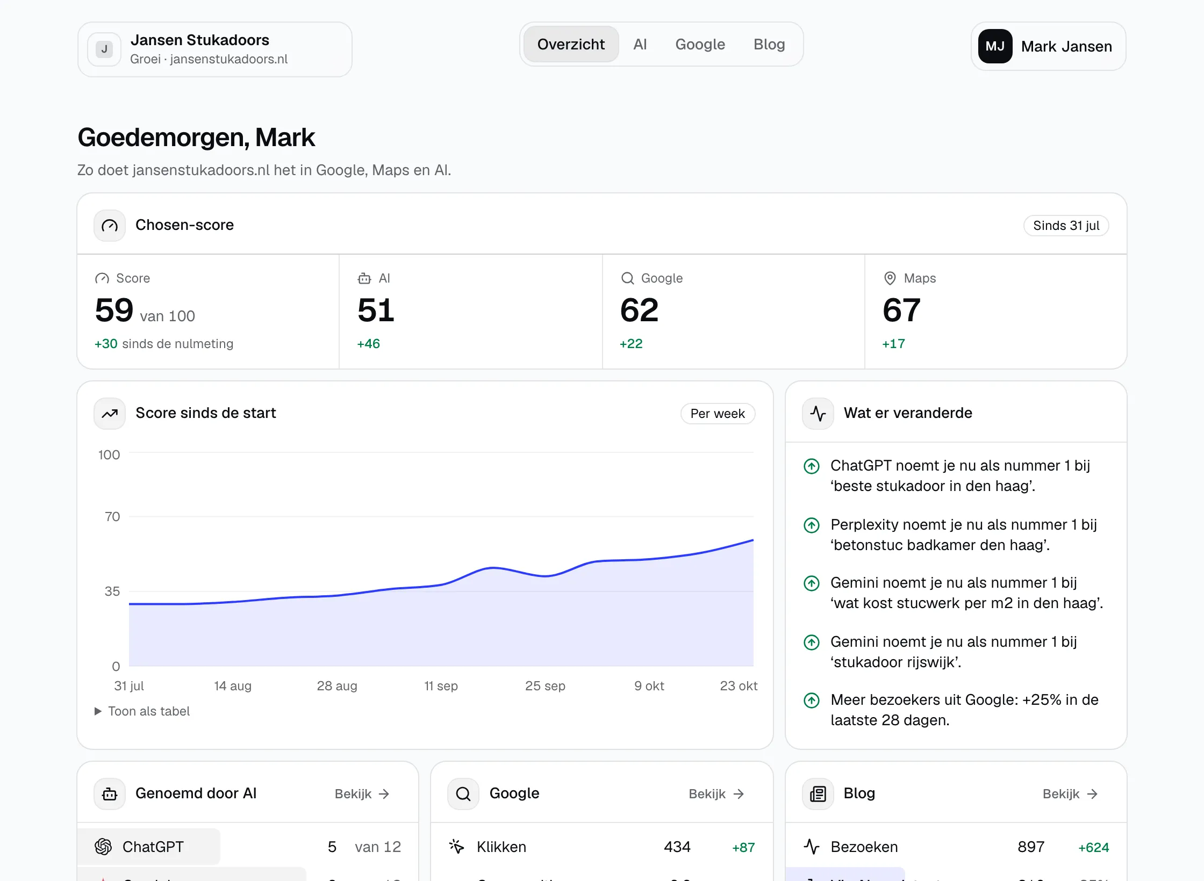
Task: Click up-arrow icon next to Perplexity noemt je
Action: 812,525
